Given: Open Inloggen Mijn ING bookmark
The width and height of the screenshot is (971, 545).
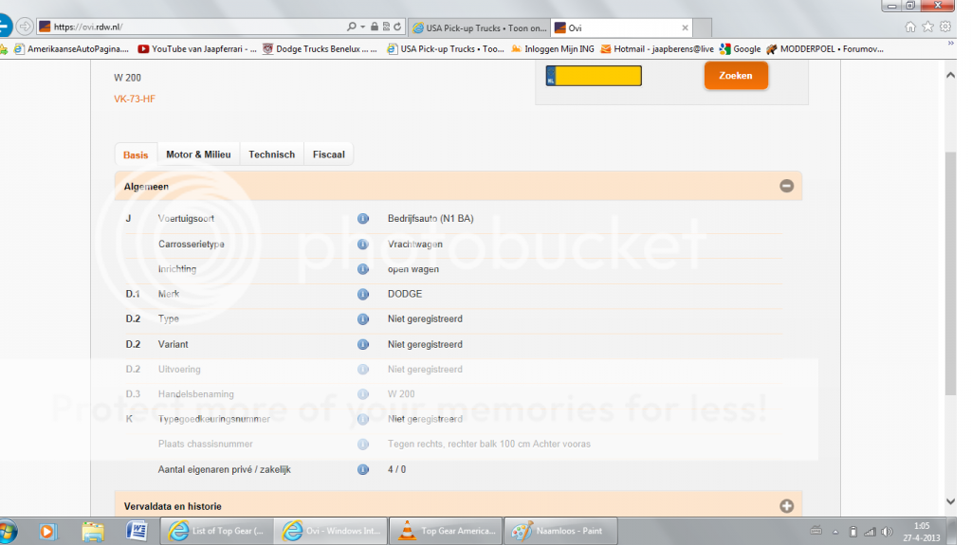Looking at the screenshot, I should [x=553, y=49].
